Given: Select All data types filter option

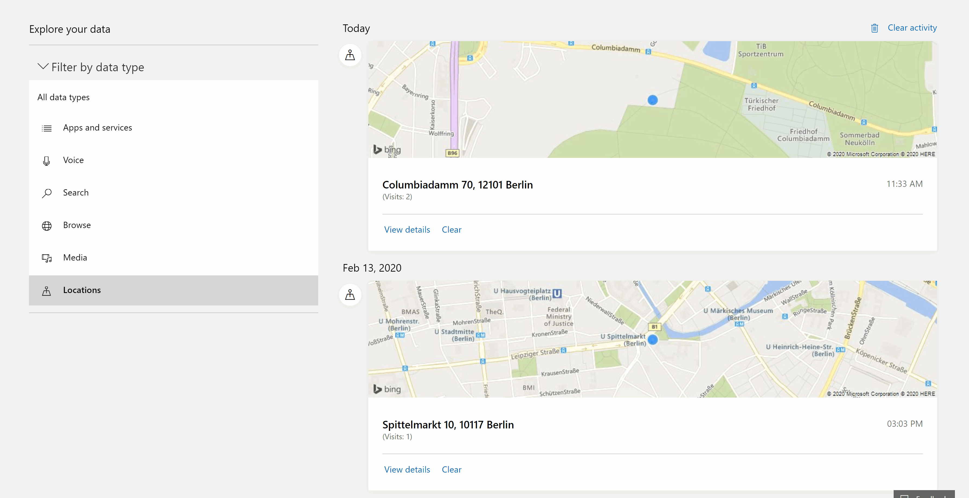Looking at the screenshot, I should coord(63,97).
